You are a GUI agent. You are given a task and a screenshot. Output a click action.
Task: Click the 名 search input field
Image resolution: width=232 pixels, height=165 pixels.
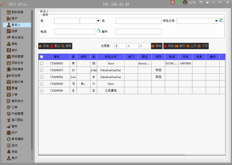coord(139,21)
